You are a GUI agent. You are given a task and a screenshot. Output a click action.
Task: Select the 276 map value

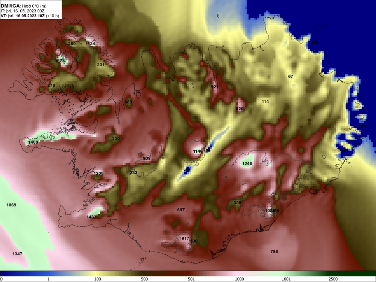[x=51, y=85]
